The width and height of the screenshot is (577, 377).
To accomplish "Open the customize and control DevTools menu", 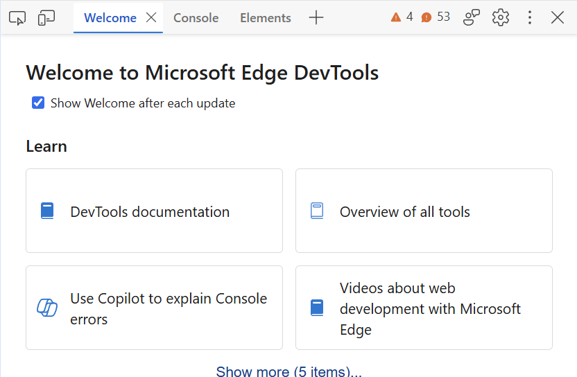I will coord(530,17).
